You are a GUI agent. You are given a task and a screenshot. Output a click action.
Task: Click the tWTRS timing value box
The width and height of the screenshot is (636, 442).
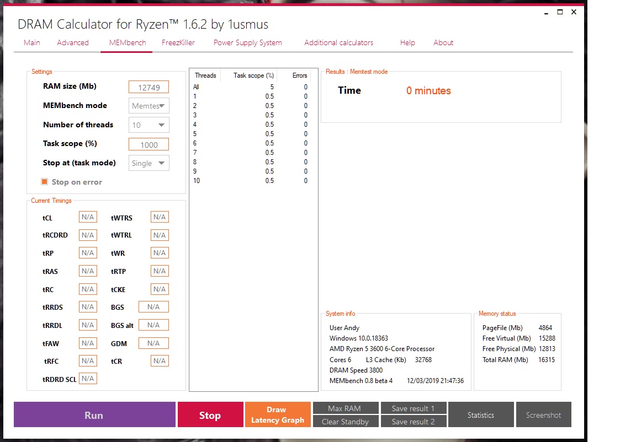click(x=160, y=217)
